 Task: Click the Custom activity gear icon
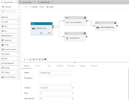(x=3, y=54)
